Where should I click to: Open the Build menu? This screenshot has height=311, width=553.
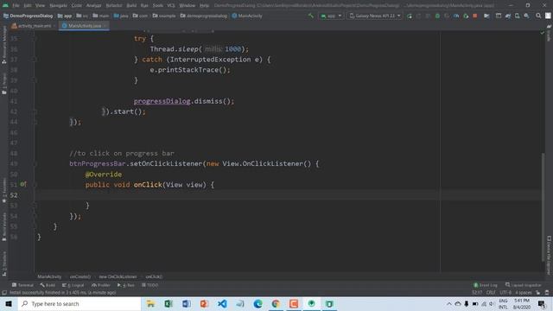pyautogui.click(x=131, y=5)
